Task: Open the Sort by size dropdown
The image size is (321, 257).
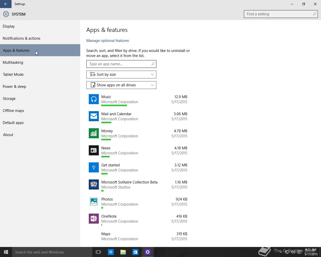Action: 121,75
